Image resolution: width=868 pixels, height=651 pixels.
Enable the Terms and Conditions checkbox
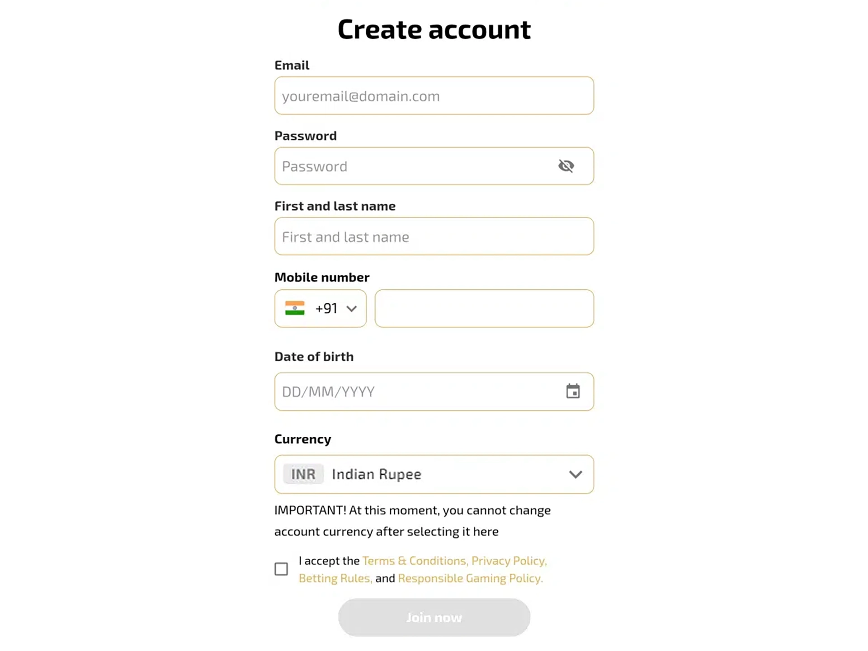282,568
